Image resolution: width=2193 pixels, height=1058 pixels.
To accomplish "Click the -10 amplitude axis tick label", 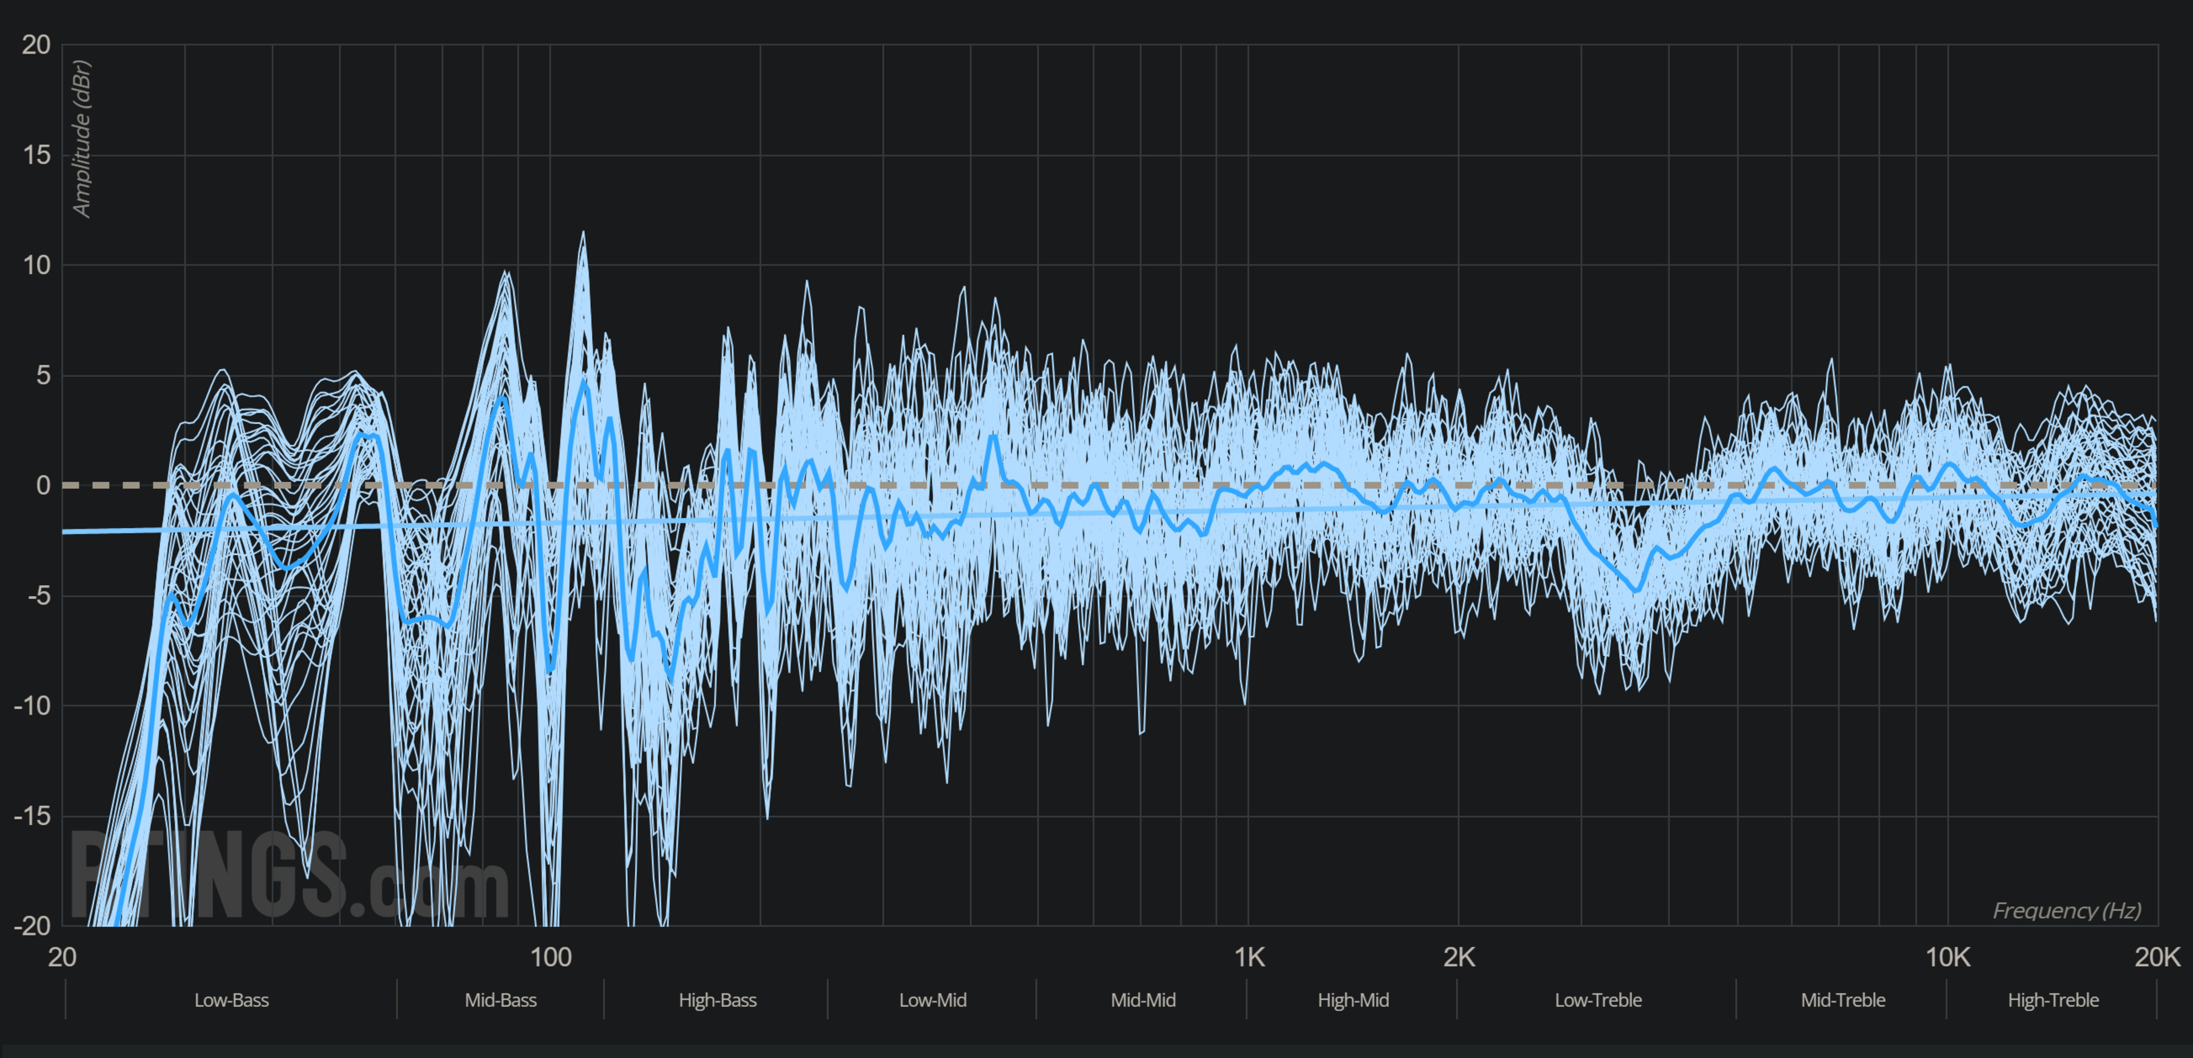I will [33, 706].
